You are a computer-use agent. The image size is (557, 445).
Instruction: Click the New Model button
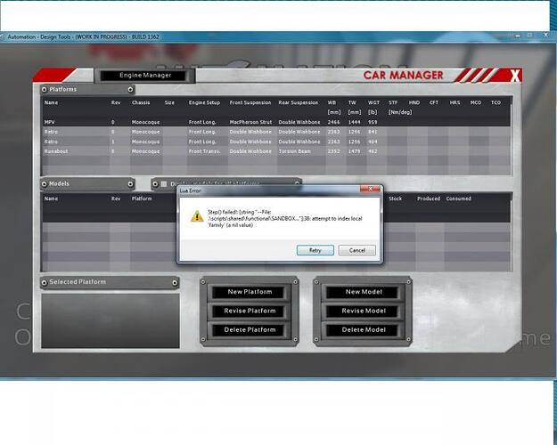tap(363, 292)
